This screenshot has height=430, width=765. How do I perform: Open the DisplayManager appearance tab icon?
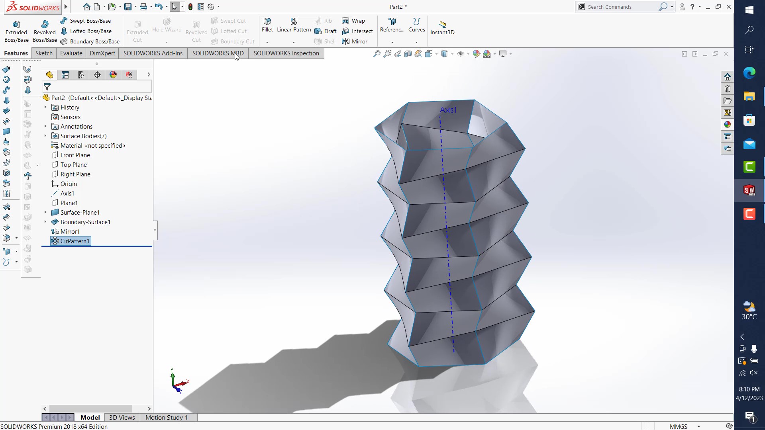pos(113,75)
